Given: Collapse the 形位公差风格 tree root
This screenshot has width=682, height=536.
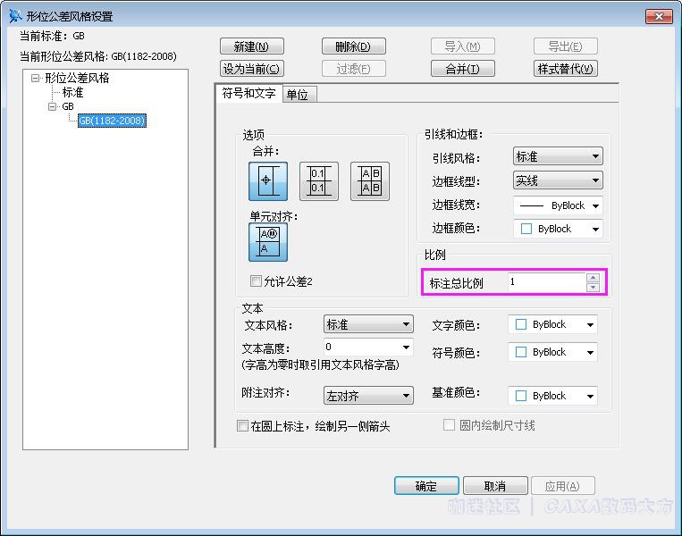Looking at the screenshot, I should 36,78.
